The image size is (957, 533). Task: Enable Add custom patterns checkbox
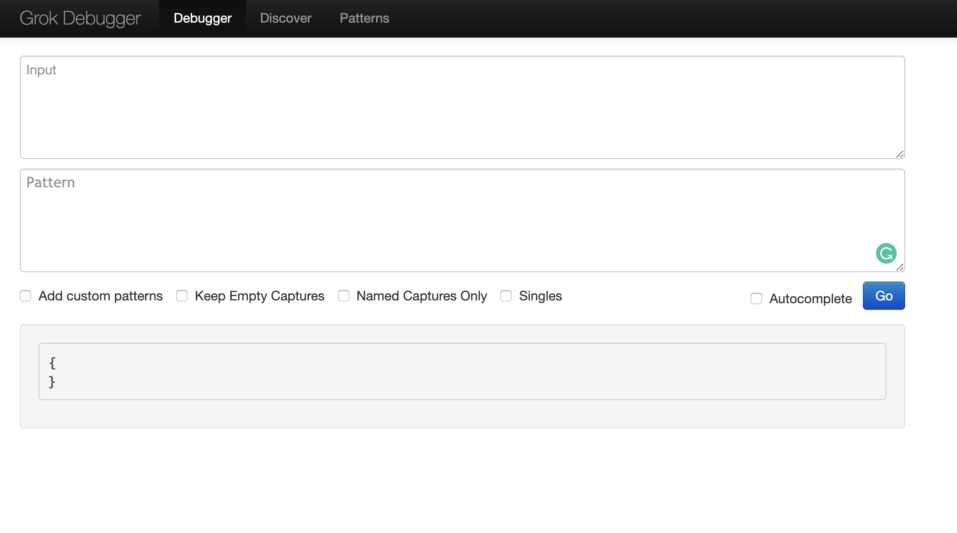pyautogui.click(x=25, y=296)
